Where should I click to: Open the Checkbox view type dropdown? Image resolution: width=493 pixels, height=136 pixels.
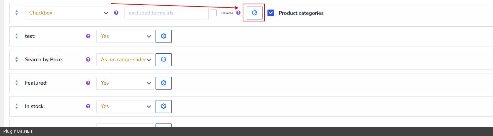pos(68,13)
